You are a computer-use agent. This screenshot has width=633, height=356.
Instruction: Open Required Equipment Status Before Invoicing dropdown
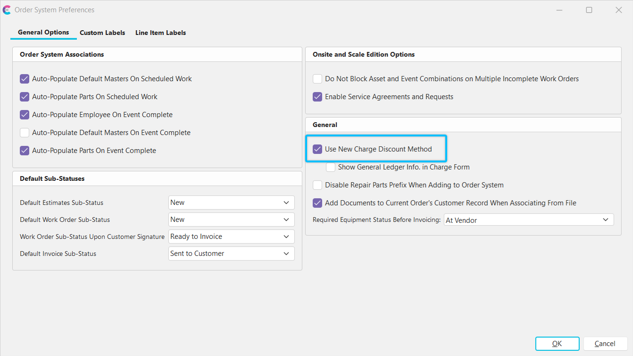click(528, 220)
